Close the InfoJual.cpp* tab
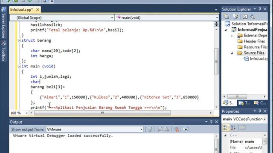Viewport: 273px width, 153px height. coord(38,10)
